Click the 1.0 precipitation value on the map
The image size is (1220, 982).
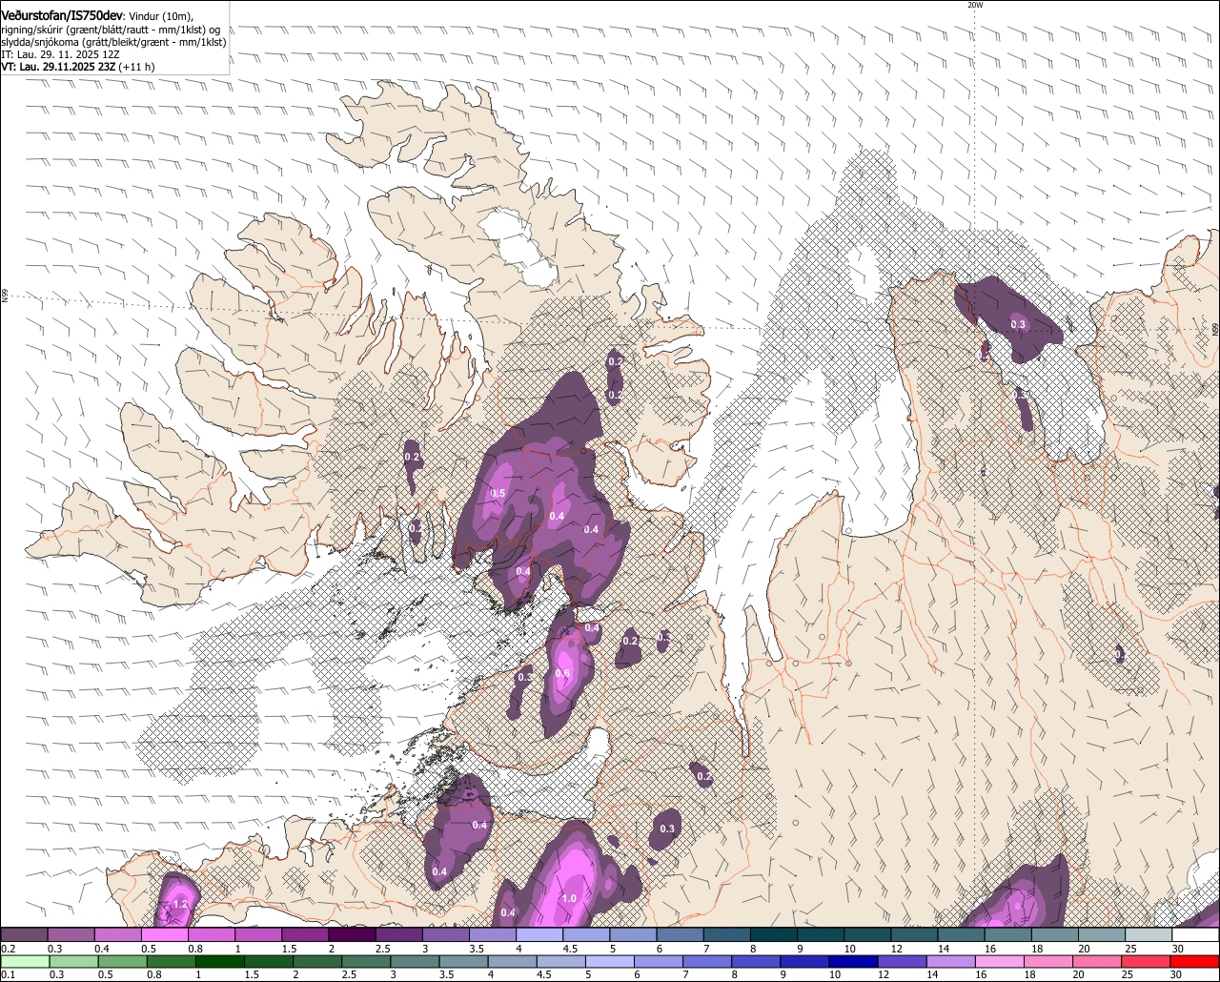[x=569, y=898]
